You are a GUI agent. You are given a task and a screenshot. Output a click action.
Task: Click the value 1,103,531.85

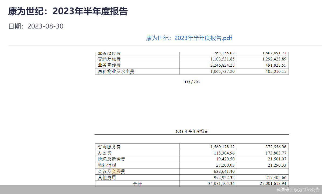(x=222, y=59)
